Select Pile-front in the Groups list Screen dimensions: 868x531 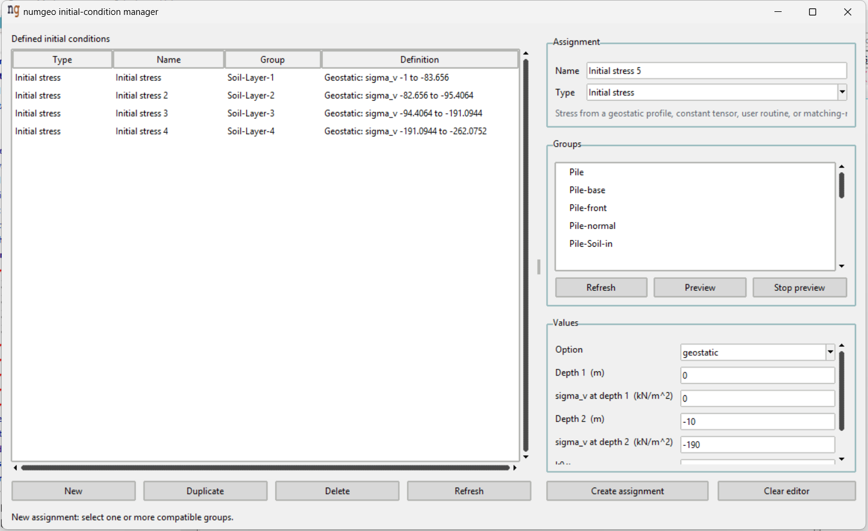click(x=695, y=208)
